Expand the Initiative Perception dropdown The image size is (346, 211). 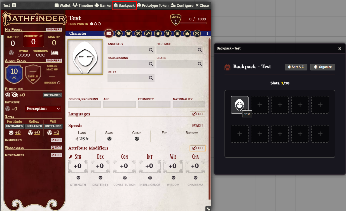[43, 109]
